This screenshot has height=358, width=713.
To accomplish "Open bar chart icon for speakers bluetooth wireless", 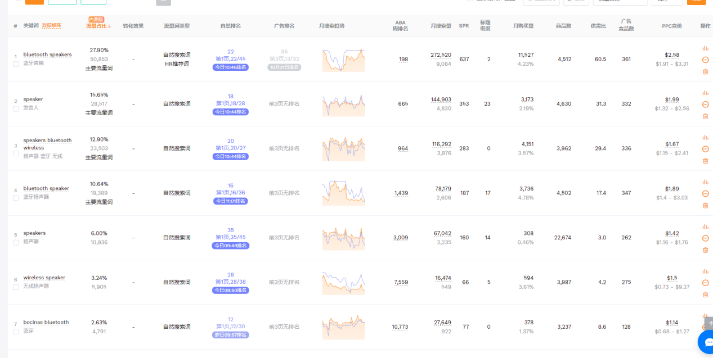I will tap(705, 138).
